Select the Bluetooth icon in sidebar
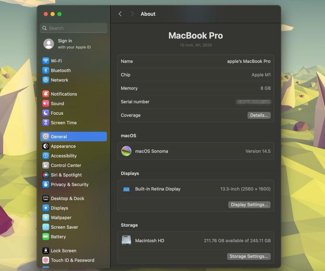This screenshot has width=325, height=271. (45, 71)
